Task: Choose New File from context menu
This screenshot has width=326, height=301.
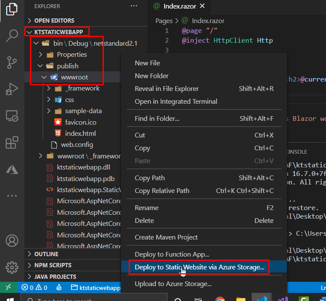Action: coord(204,63)
